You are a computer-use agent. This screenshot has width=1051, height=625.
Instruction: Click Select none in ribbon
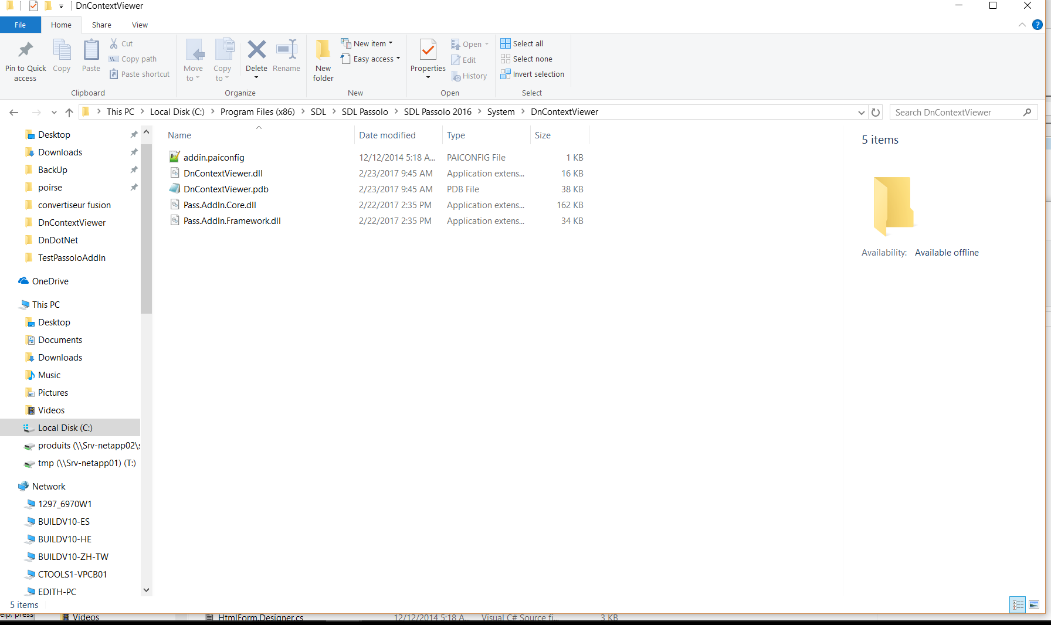click(527, 59)
